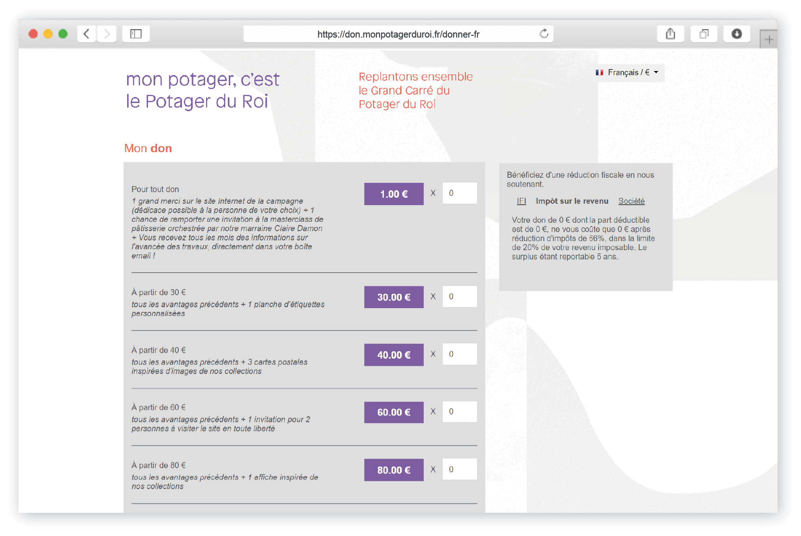Select the 1.00 € donation button
801x536 pixels.
[394, 194]
